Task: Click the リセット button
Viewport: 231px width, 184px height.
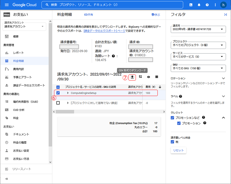Action: click(x=178, y=150)
